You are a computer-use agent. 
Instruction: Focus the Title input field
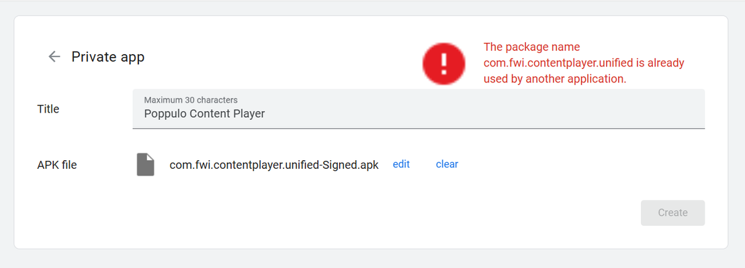419,109
